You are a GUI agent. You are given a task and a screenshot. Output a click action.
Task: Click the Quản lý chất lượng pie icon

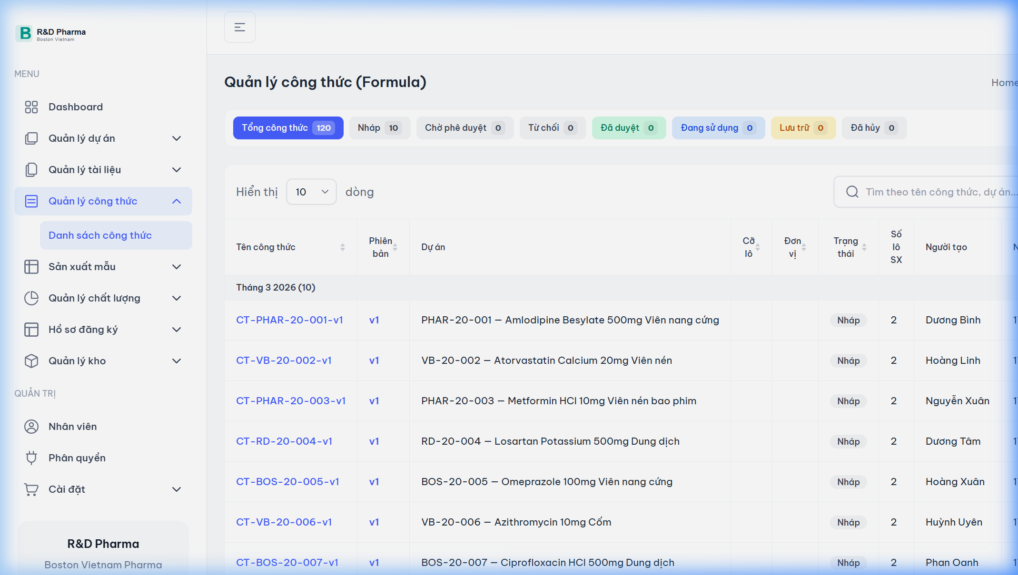pos(31,298)
